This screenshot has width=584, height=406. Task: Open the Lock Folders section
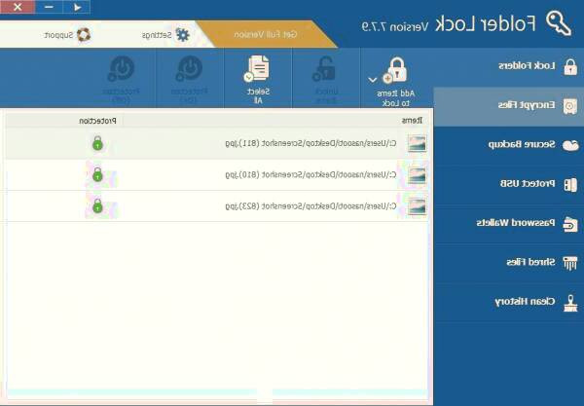click(509, 67)
